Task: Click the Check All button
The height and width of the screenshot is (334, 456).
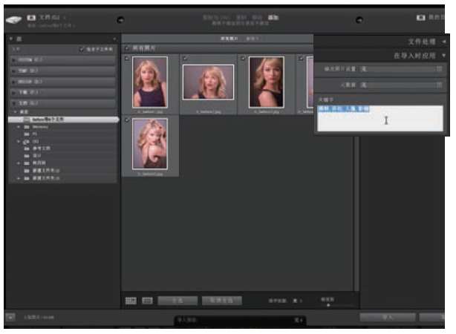Action: [x=177, y=301]
